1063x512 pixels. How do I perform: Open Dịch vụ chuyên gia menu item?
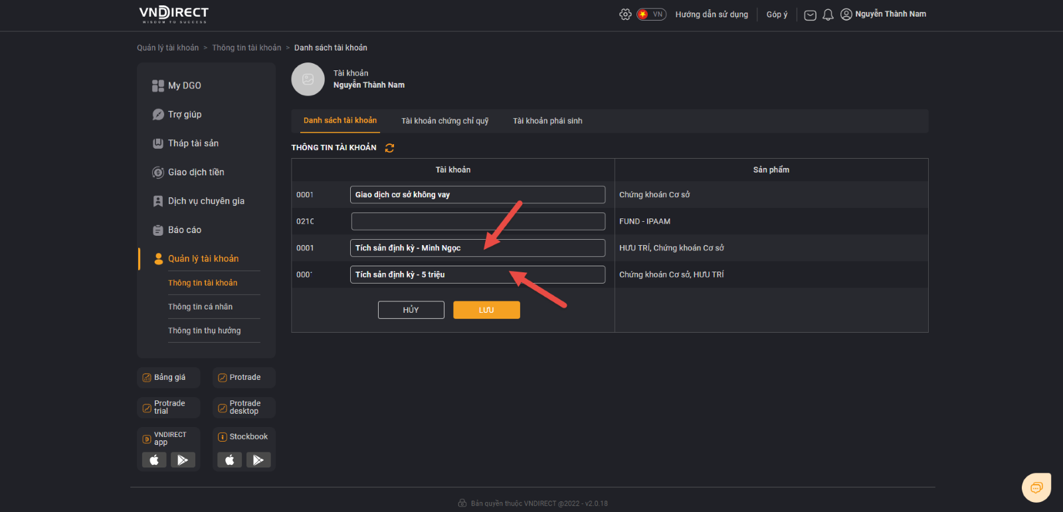[206, 201]
